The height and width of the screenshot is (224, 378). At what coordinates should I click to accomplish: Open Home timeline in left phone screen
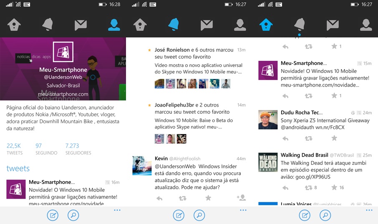[14, 25]
